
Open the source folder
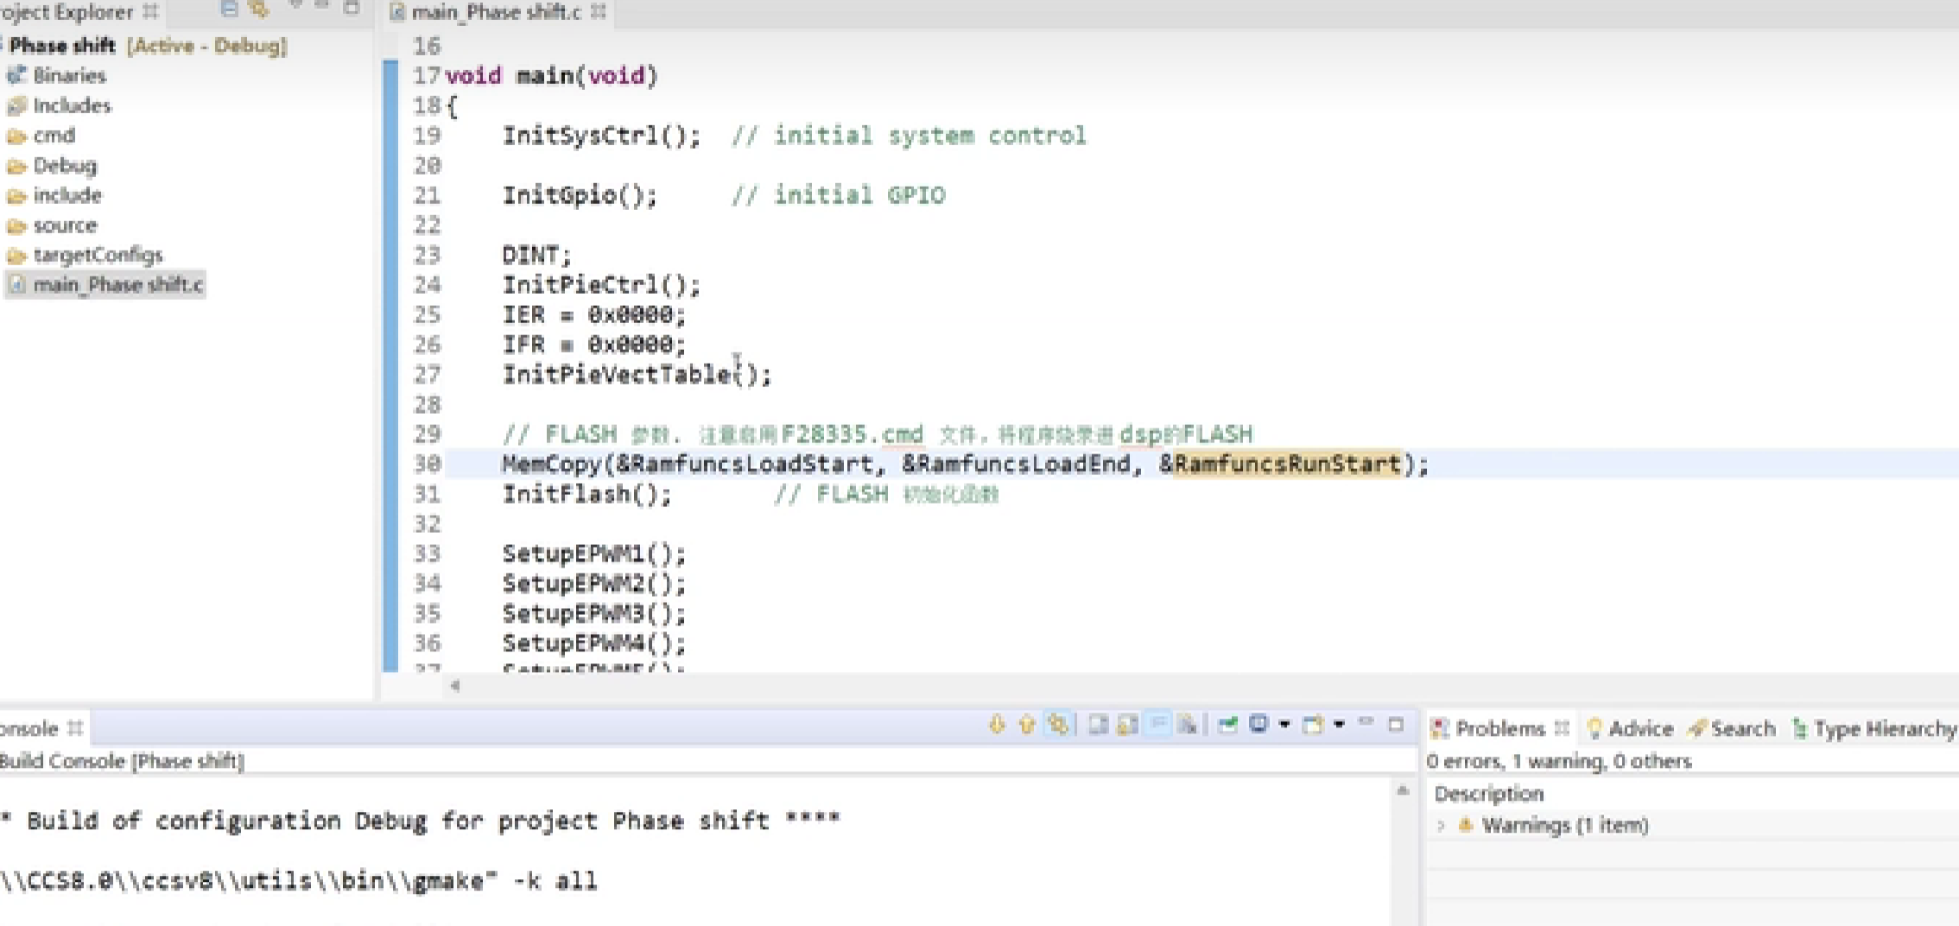click(x=52, y=225)
